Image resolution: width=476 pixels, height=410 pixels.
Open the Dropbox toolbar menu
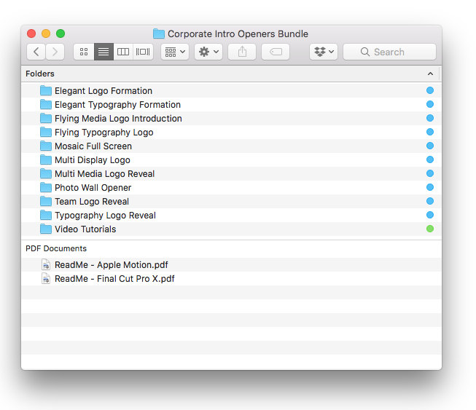click(x=324, y=52)
